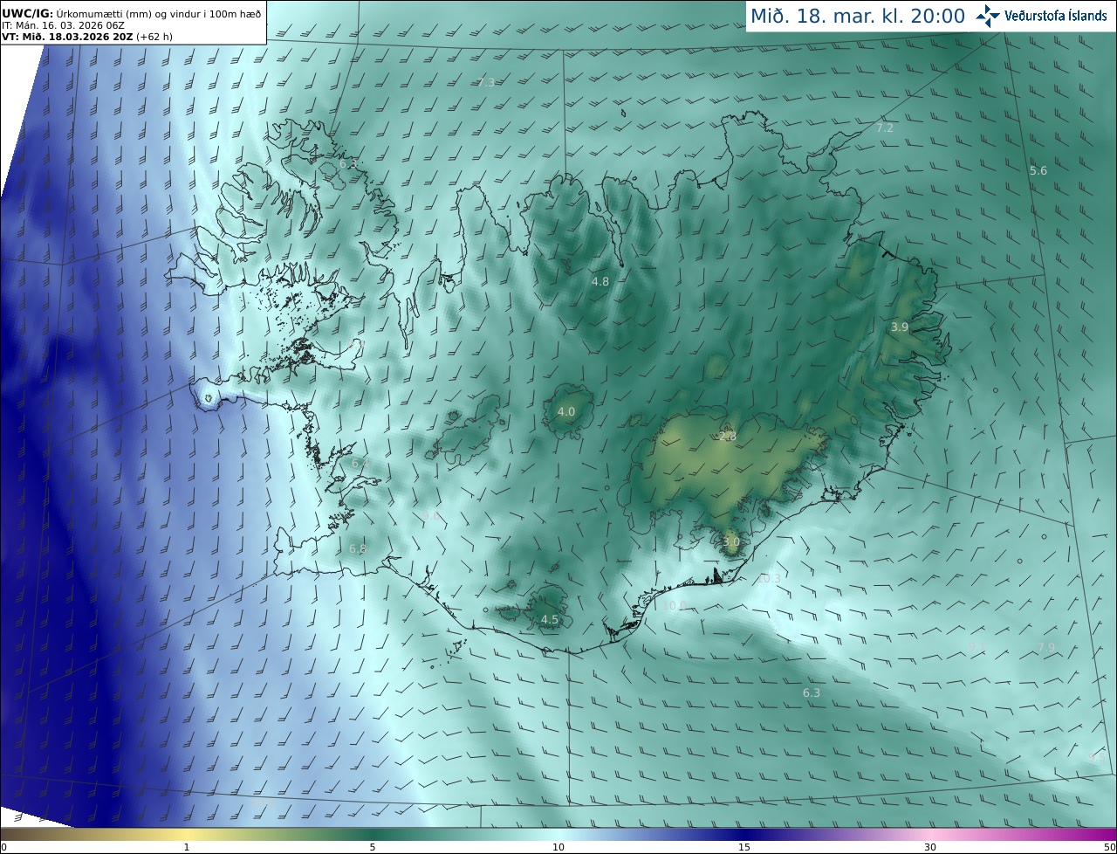Click the color scale tick labeled 1
This screenshot has height=854, width=1117.
187,847
